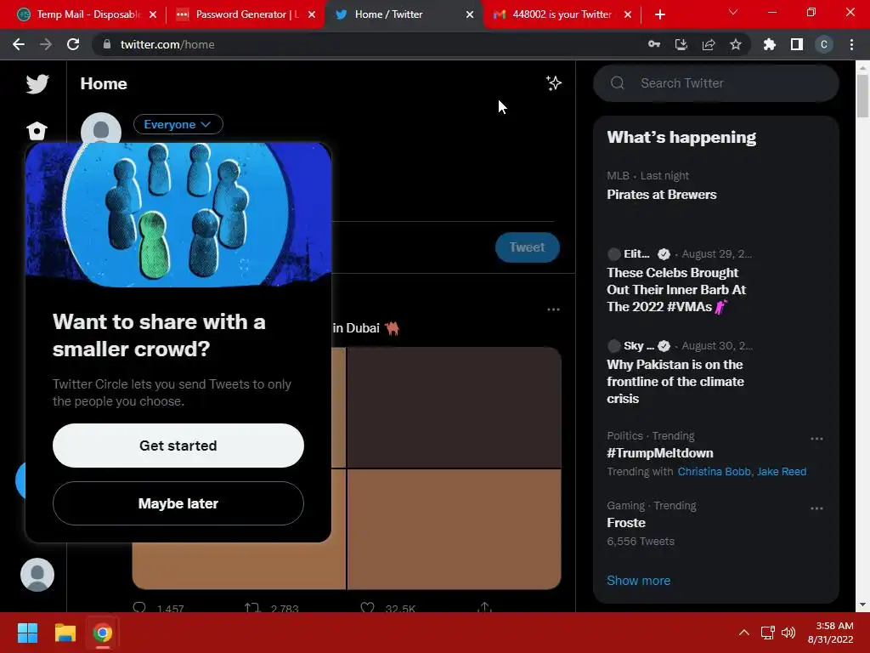Click the search magnifier icon

click(x=618, y=83)
